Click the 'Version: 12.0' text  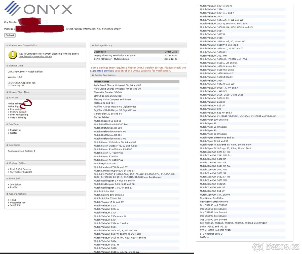15,77
